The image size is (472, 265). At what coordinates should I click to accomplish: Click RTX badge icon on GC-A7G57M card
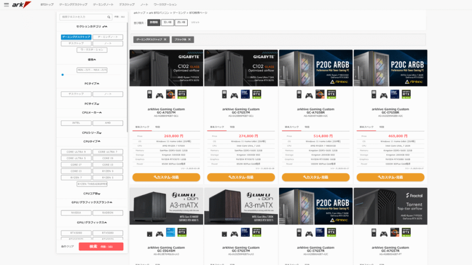pos(182,94)
